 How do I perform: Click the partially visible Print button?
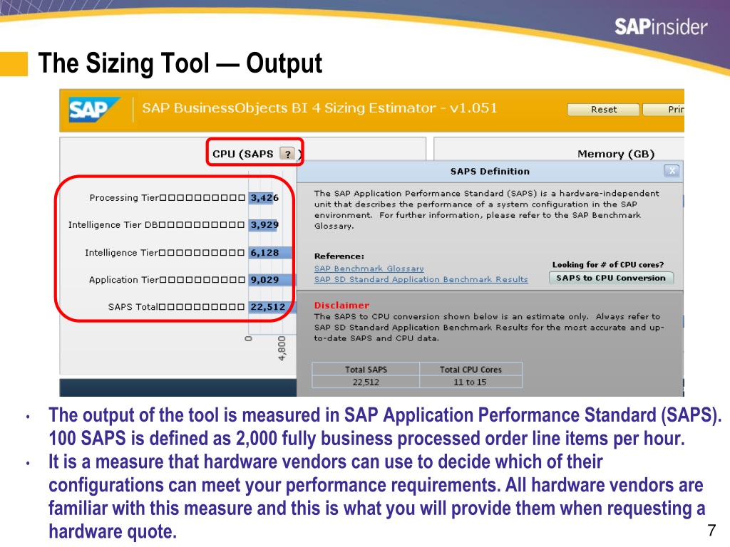coord(664,109)
